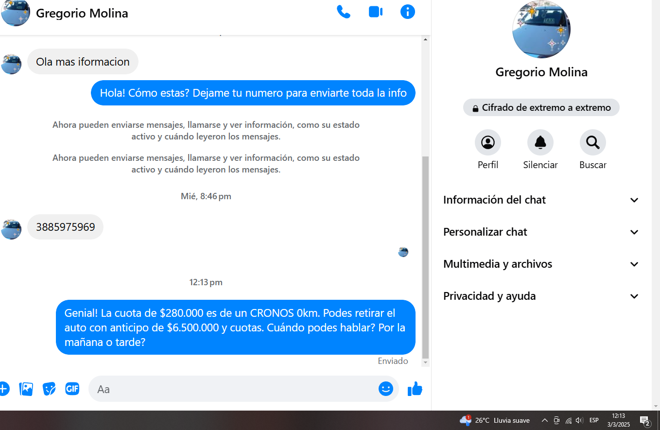Mute notifications with Silenciar bell
This screenshot has width=660, height=430.
click(x=540, y=142)
